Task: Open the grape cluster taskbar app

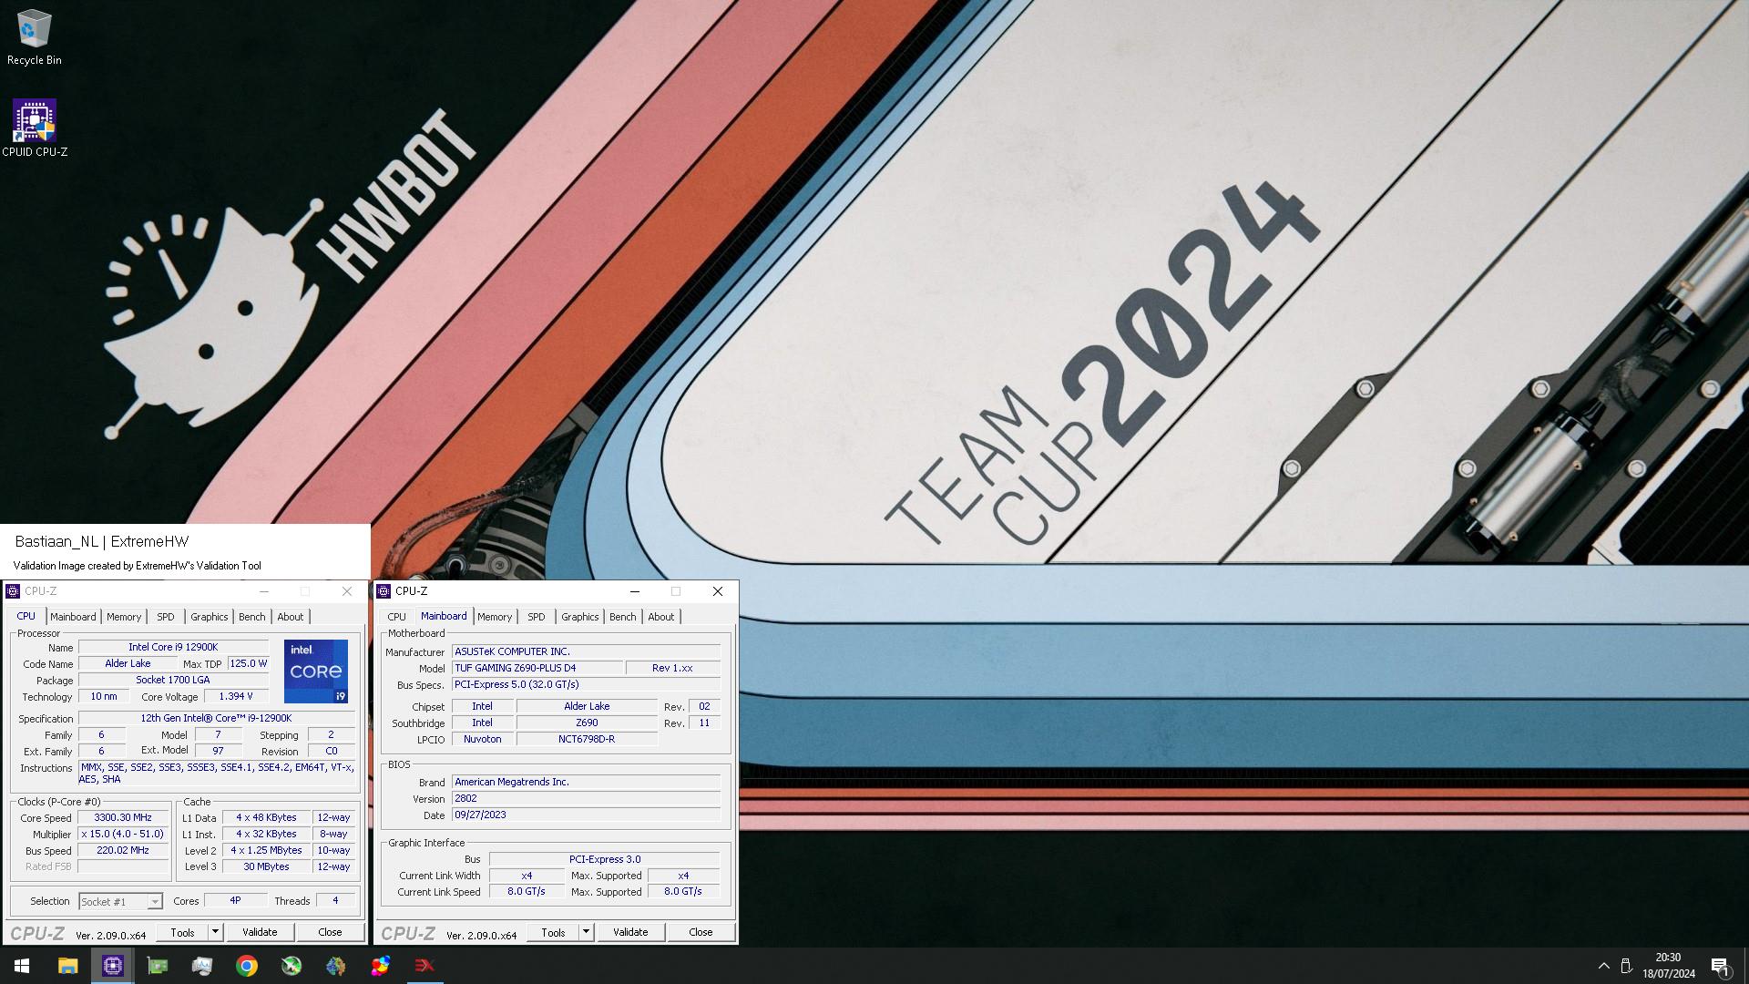Action: [x=336, y=966]
